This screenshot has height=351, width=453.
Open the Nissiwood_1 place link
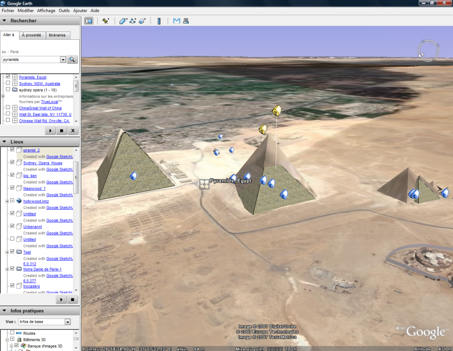click(35, 189)
